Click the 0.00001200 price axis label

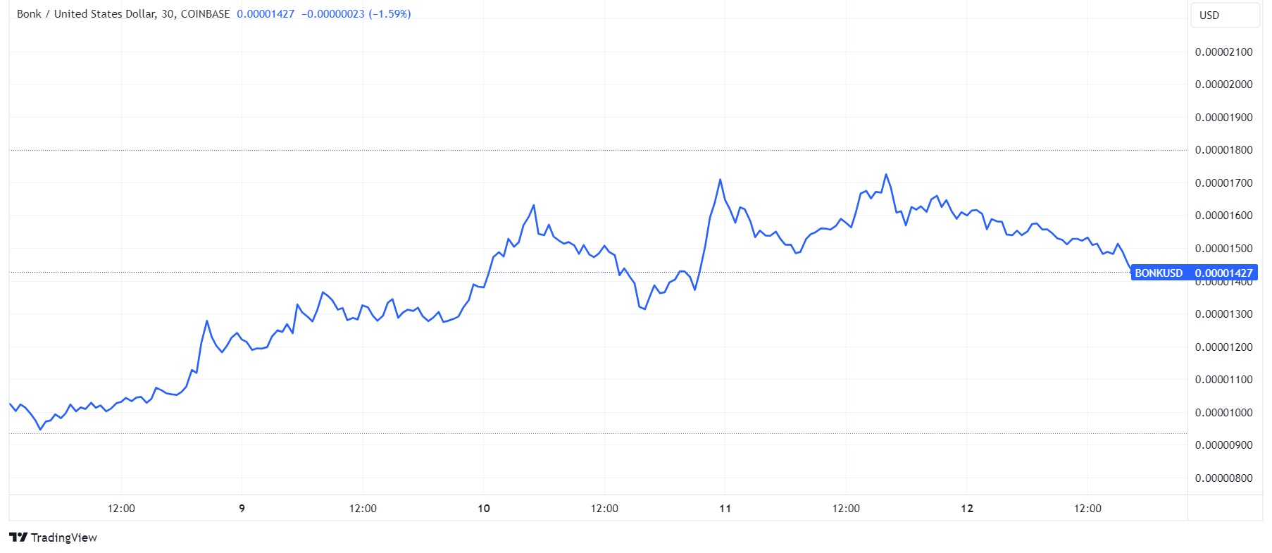point(1223,347)
